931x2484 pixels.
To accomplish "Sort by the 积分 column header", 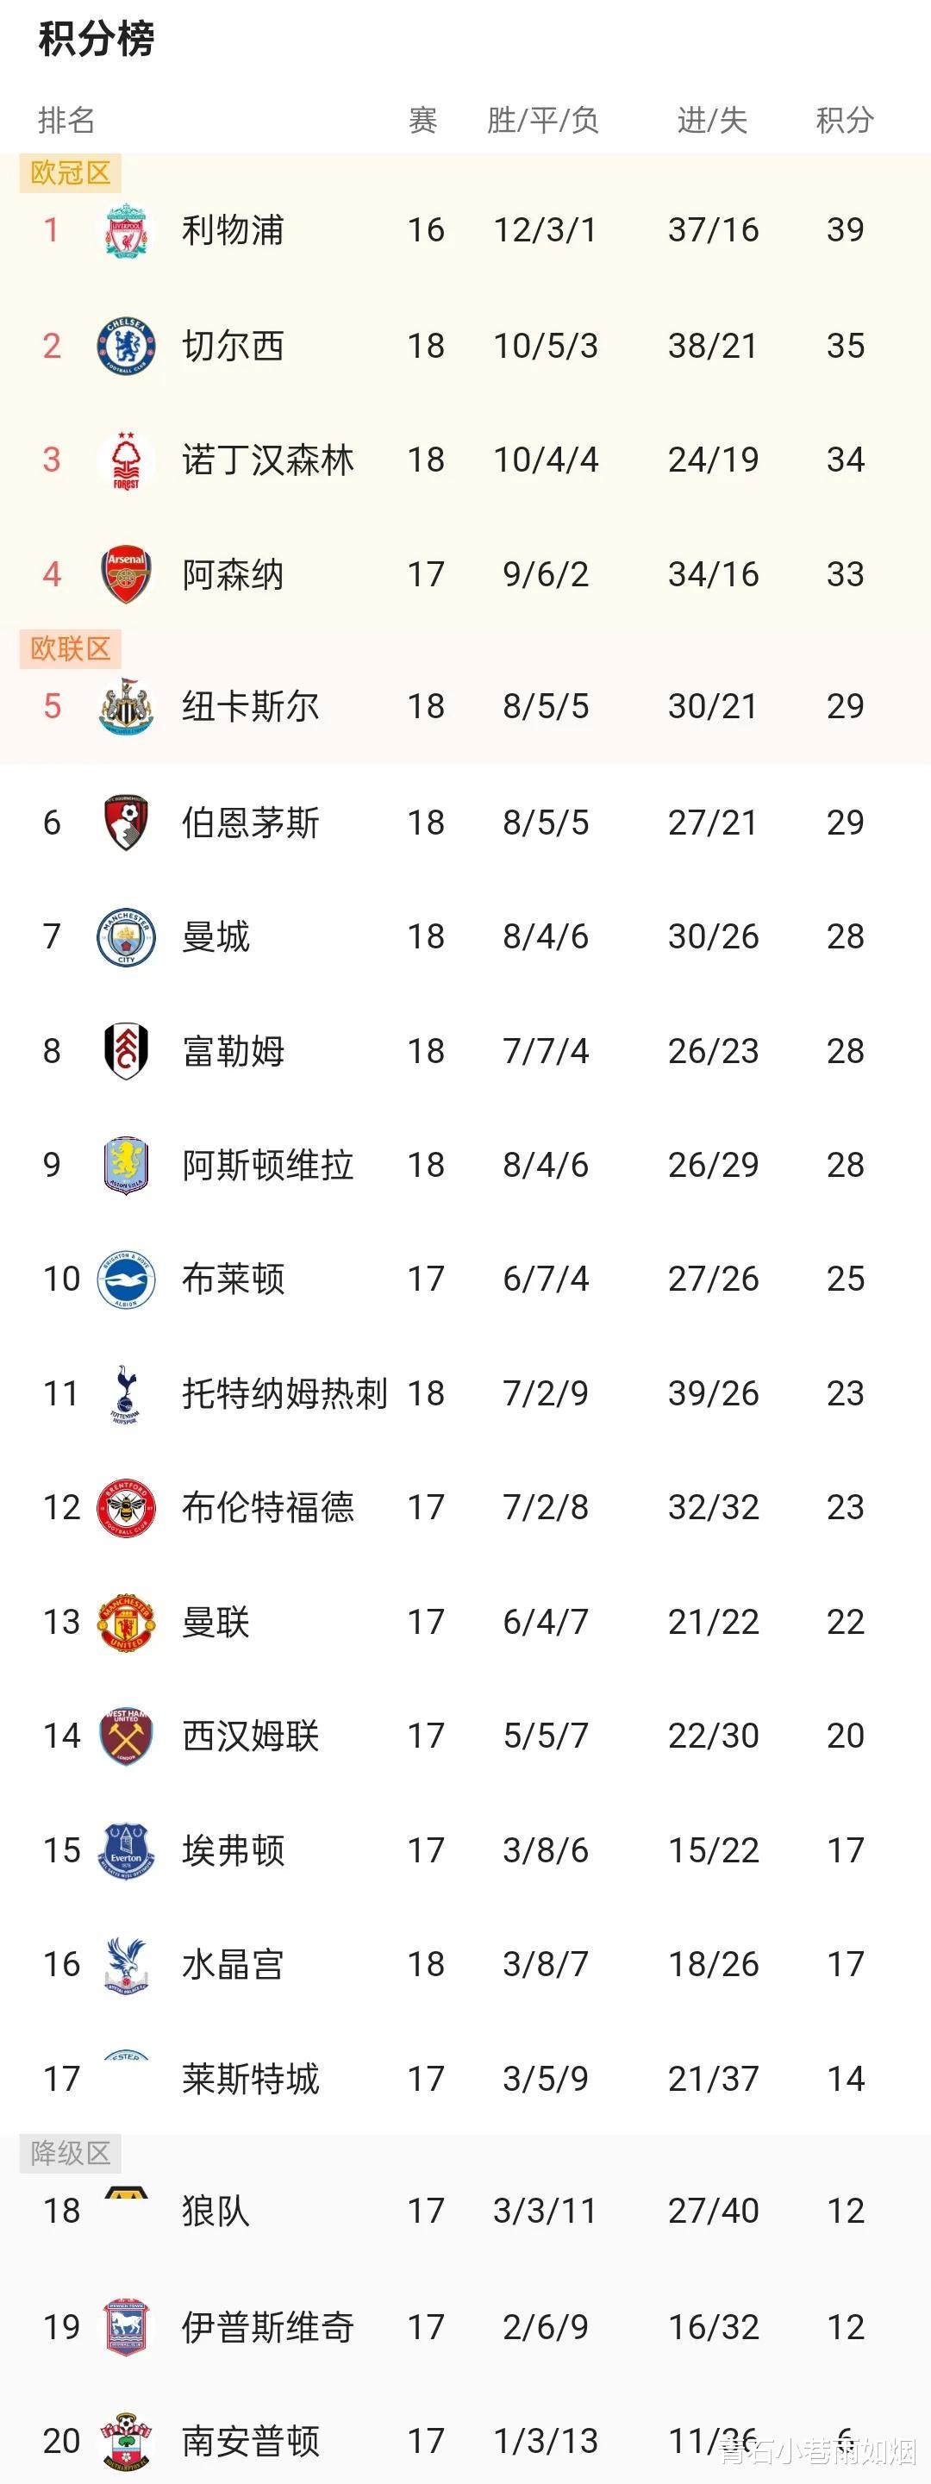I will [x=845, y=121].
